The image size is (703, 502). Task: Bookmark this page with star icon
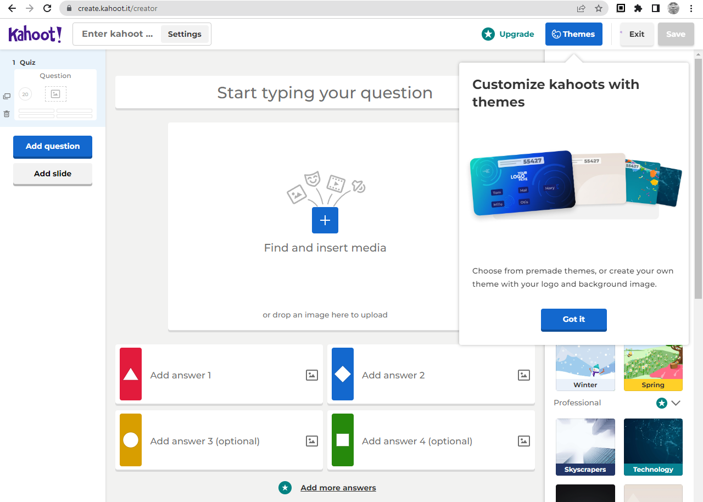599,8
